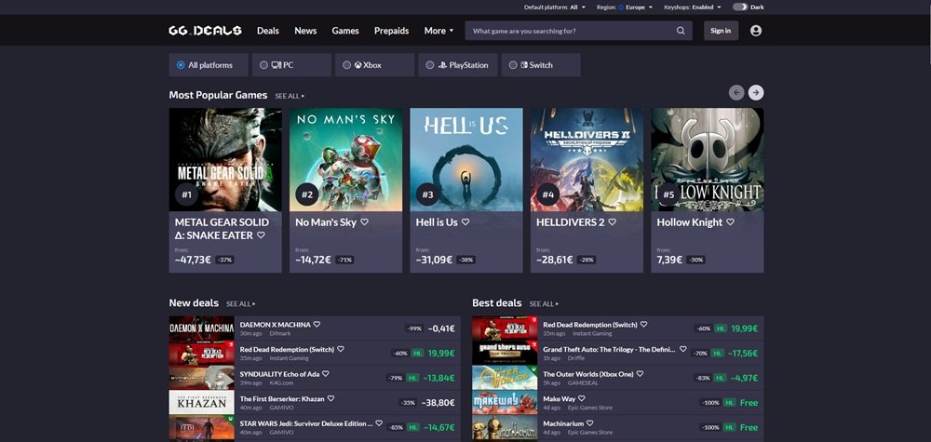931x442 pixels.
Task: Wishlist heart for METAL GEAR SOLID Snake Eater
Action: [261, 235]
